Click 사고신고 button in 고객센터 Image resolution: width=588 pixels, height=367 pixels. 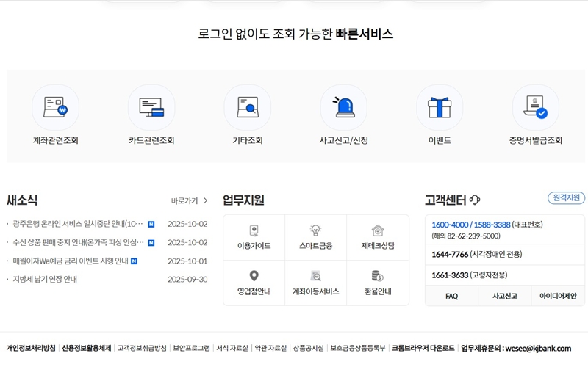coord(505,297)
